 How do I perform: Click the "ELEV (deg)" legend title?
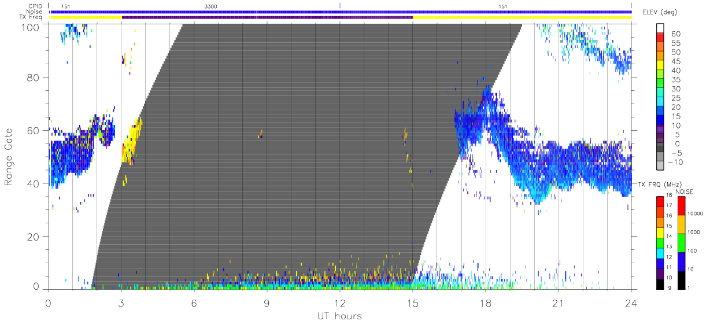(659, 12)
